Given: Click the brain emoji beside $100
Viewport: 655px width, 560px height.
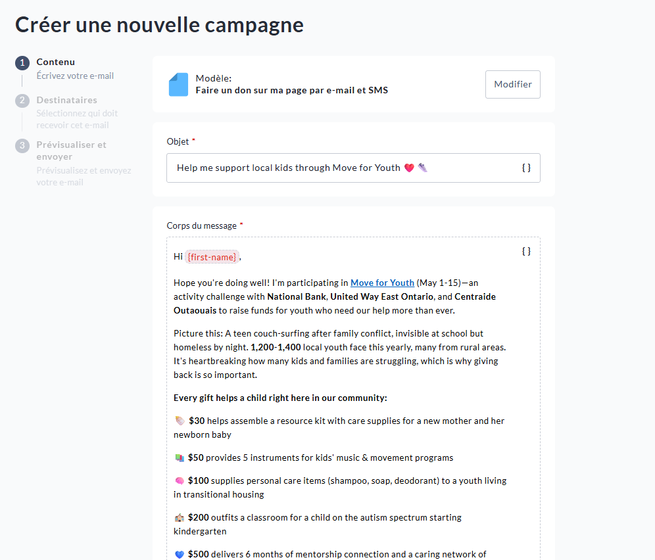Looking at the screenshot, I should [180, 481].
